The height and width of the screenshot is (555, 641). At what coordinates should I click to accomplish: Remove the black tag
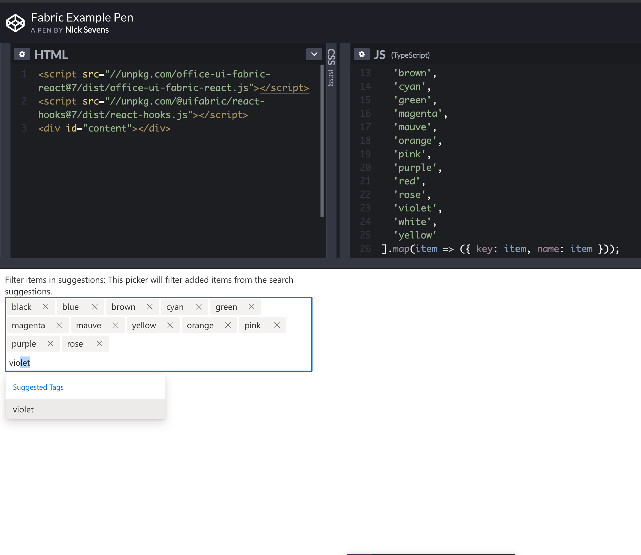46,307
